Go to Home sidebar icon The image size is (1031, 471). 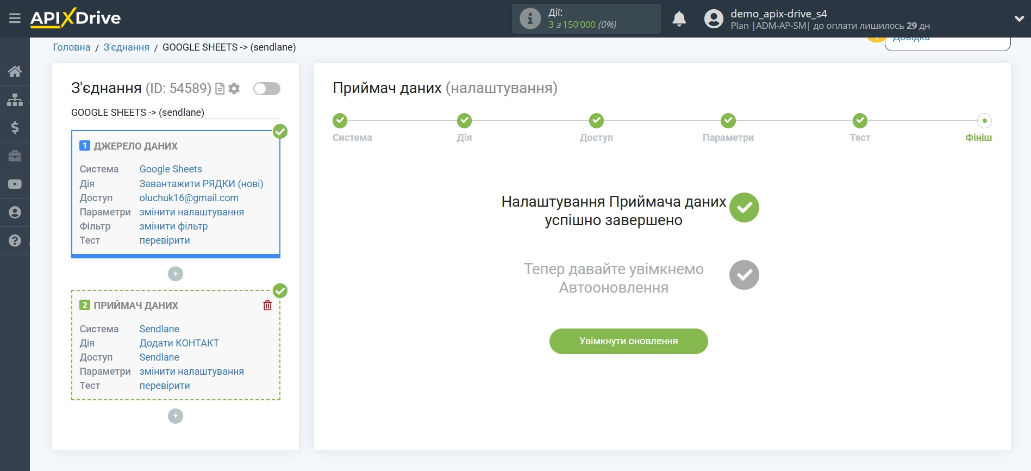pos(15,71)
